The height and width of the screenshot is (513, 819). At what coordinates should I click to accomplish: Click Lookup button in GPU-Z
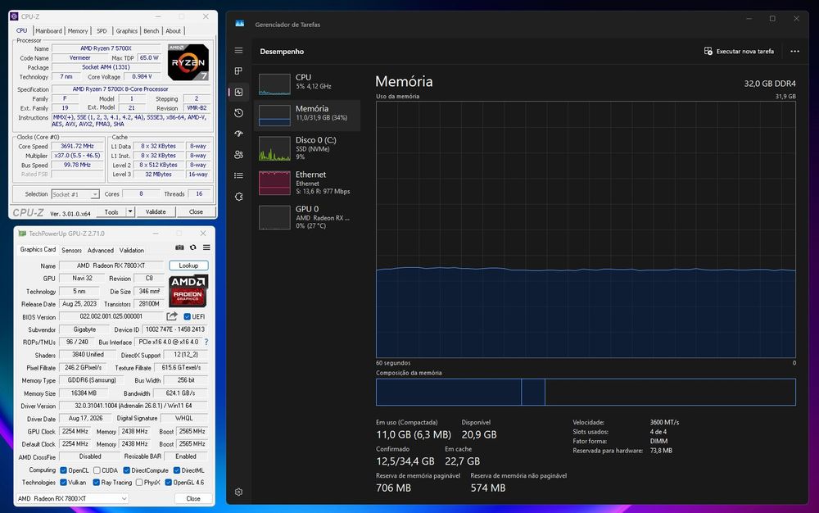point(188,266)
